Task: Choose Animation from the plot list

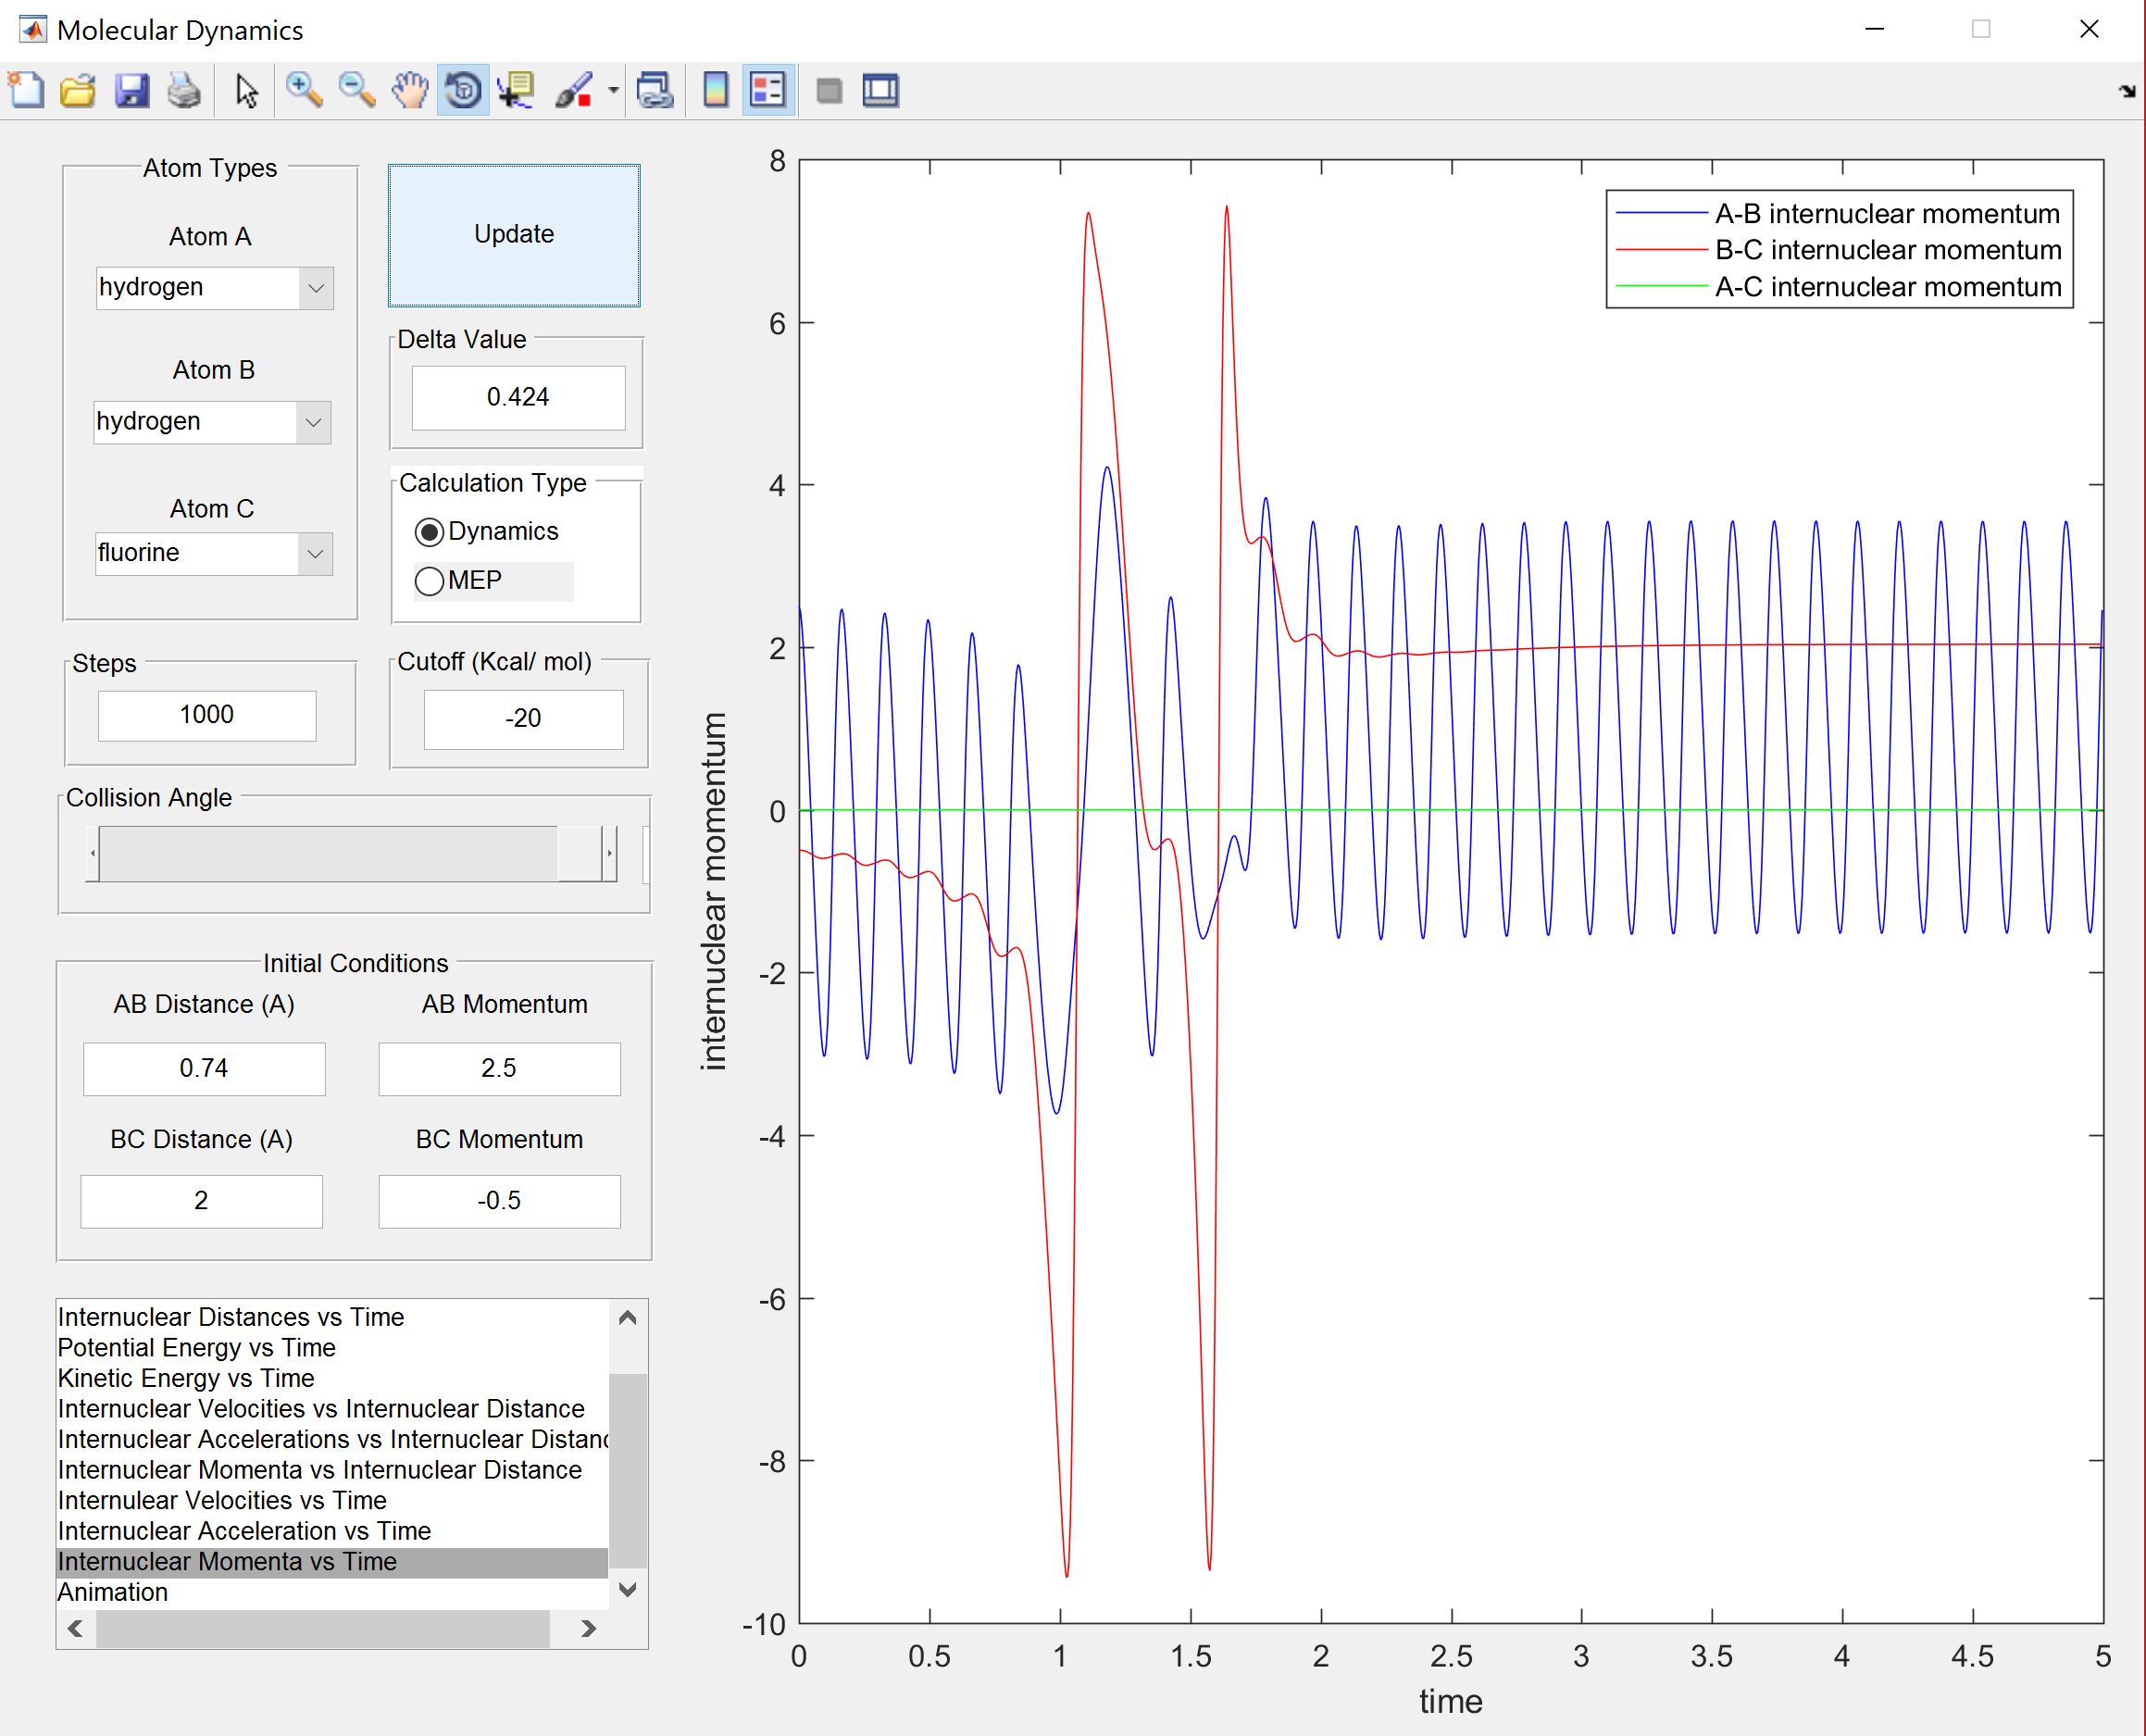Action: pyautogui.click(x=113, y=1592)
